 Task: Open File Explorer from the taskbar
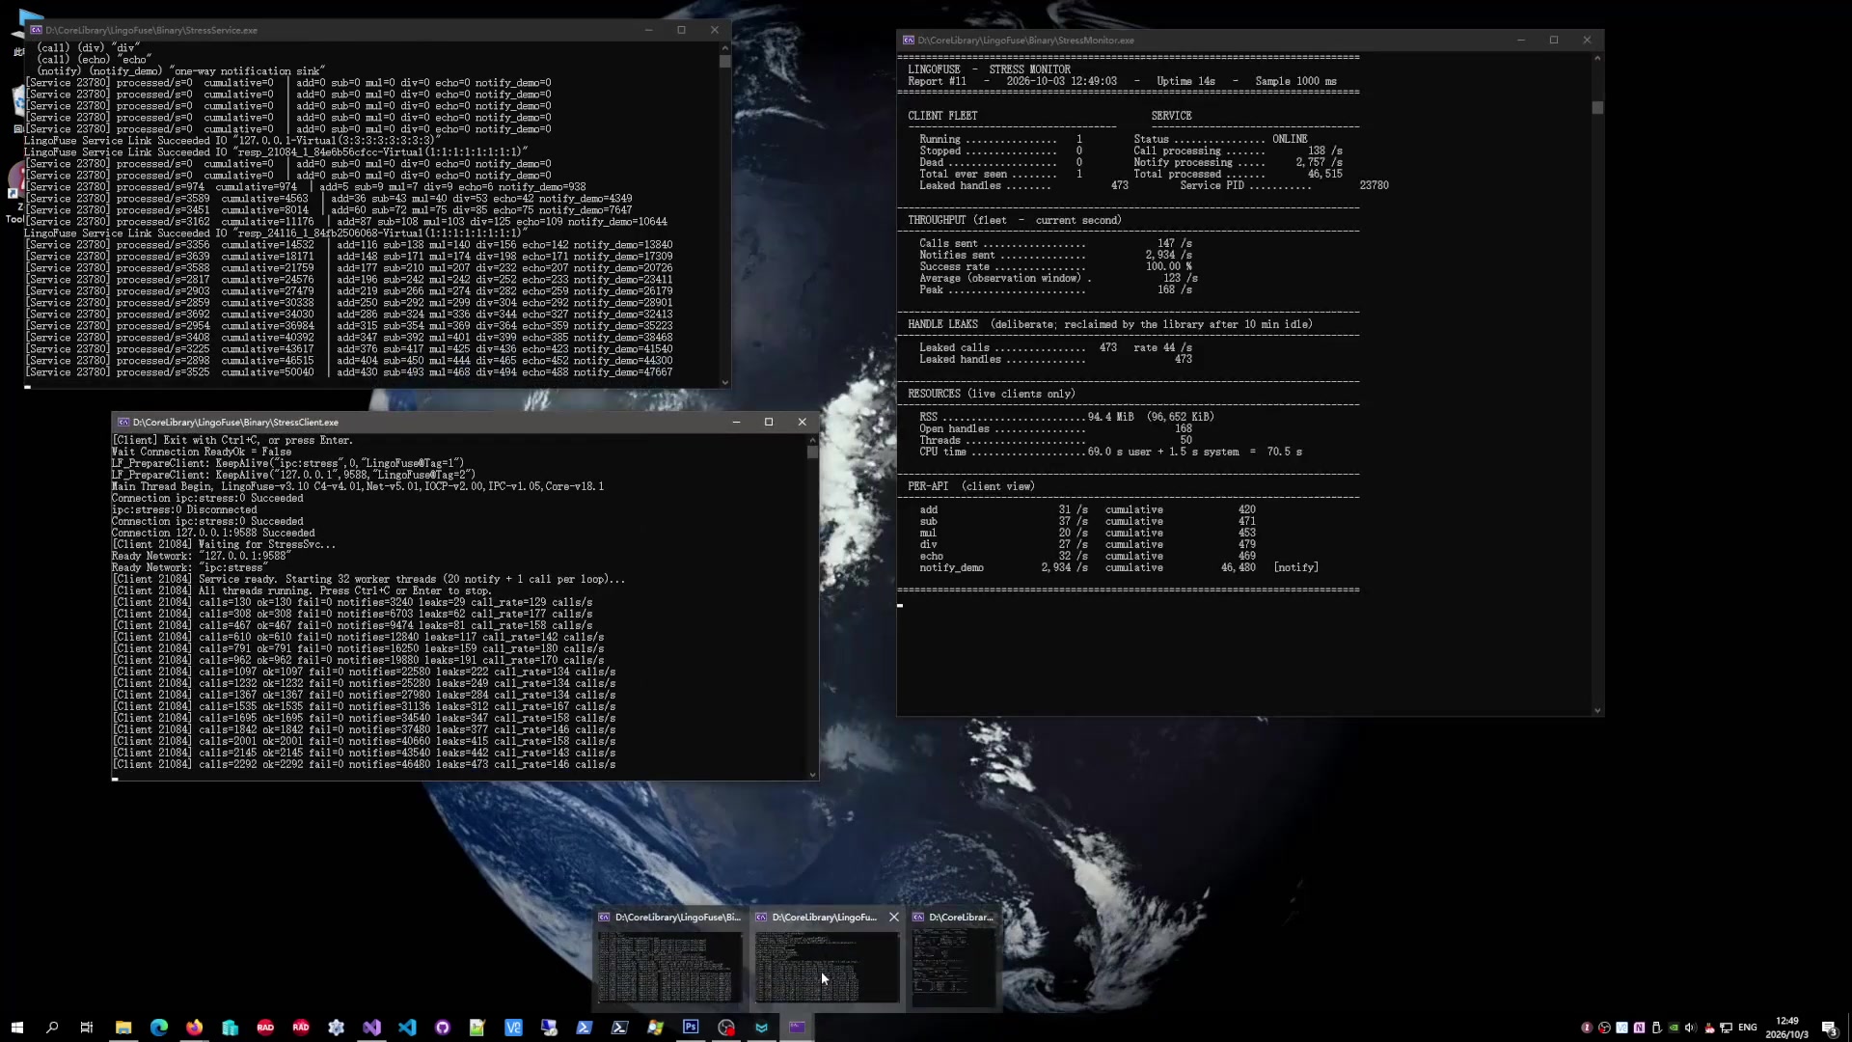click(x=123, y=1028)
